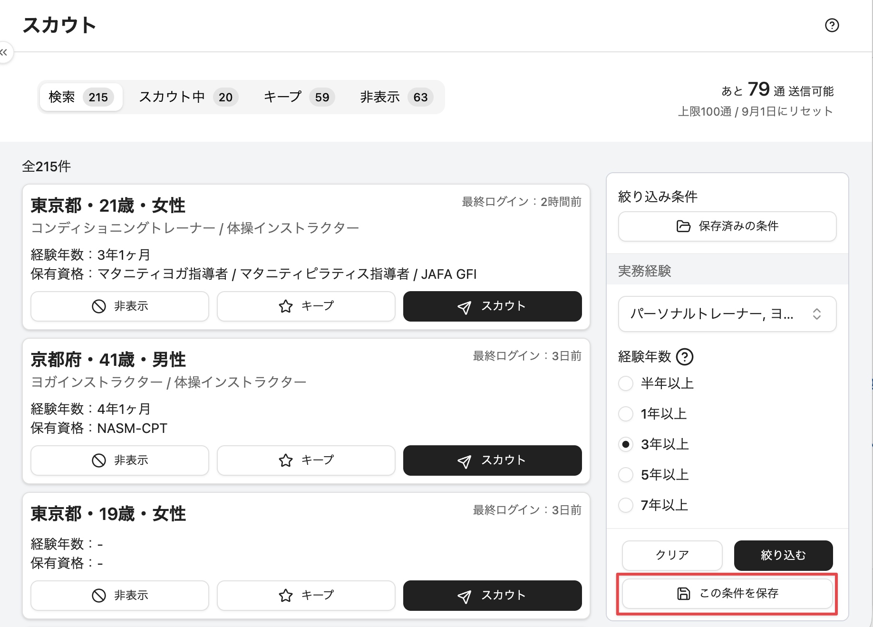Hide the 東京都・19歳・女性 candidate
The image size is (873, 627).
click(120, 596)
